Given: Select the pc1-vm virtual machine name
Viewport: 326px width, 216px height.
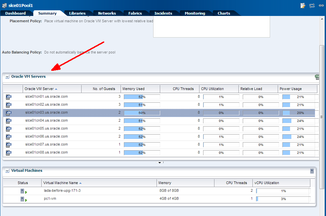Looking at the screenshot, I should pyautogui.click(x=50, y=199).
